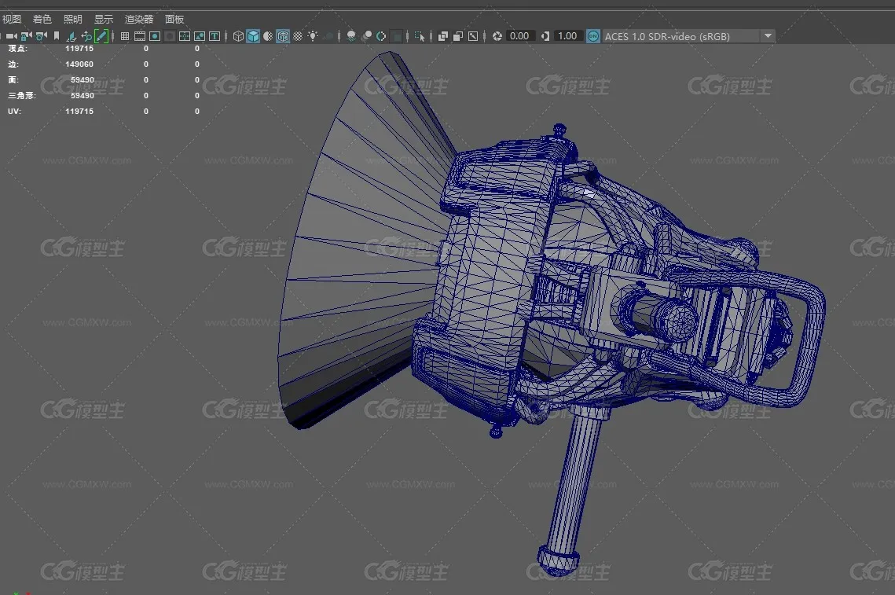The height and width of the screenshot is (595, 895).
Task: Toggle the grease pencil icon
Action: tap(101, 36)
